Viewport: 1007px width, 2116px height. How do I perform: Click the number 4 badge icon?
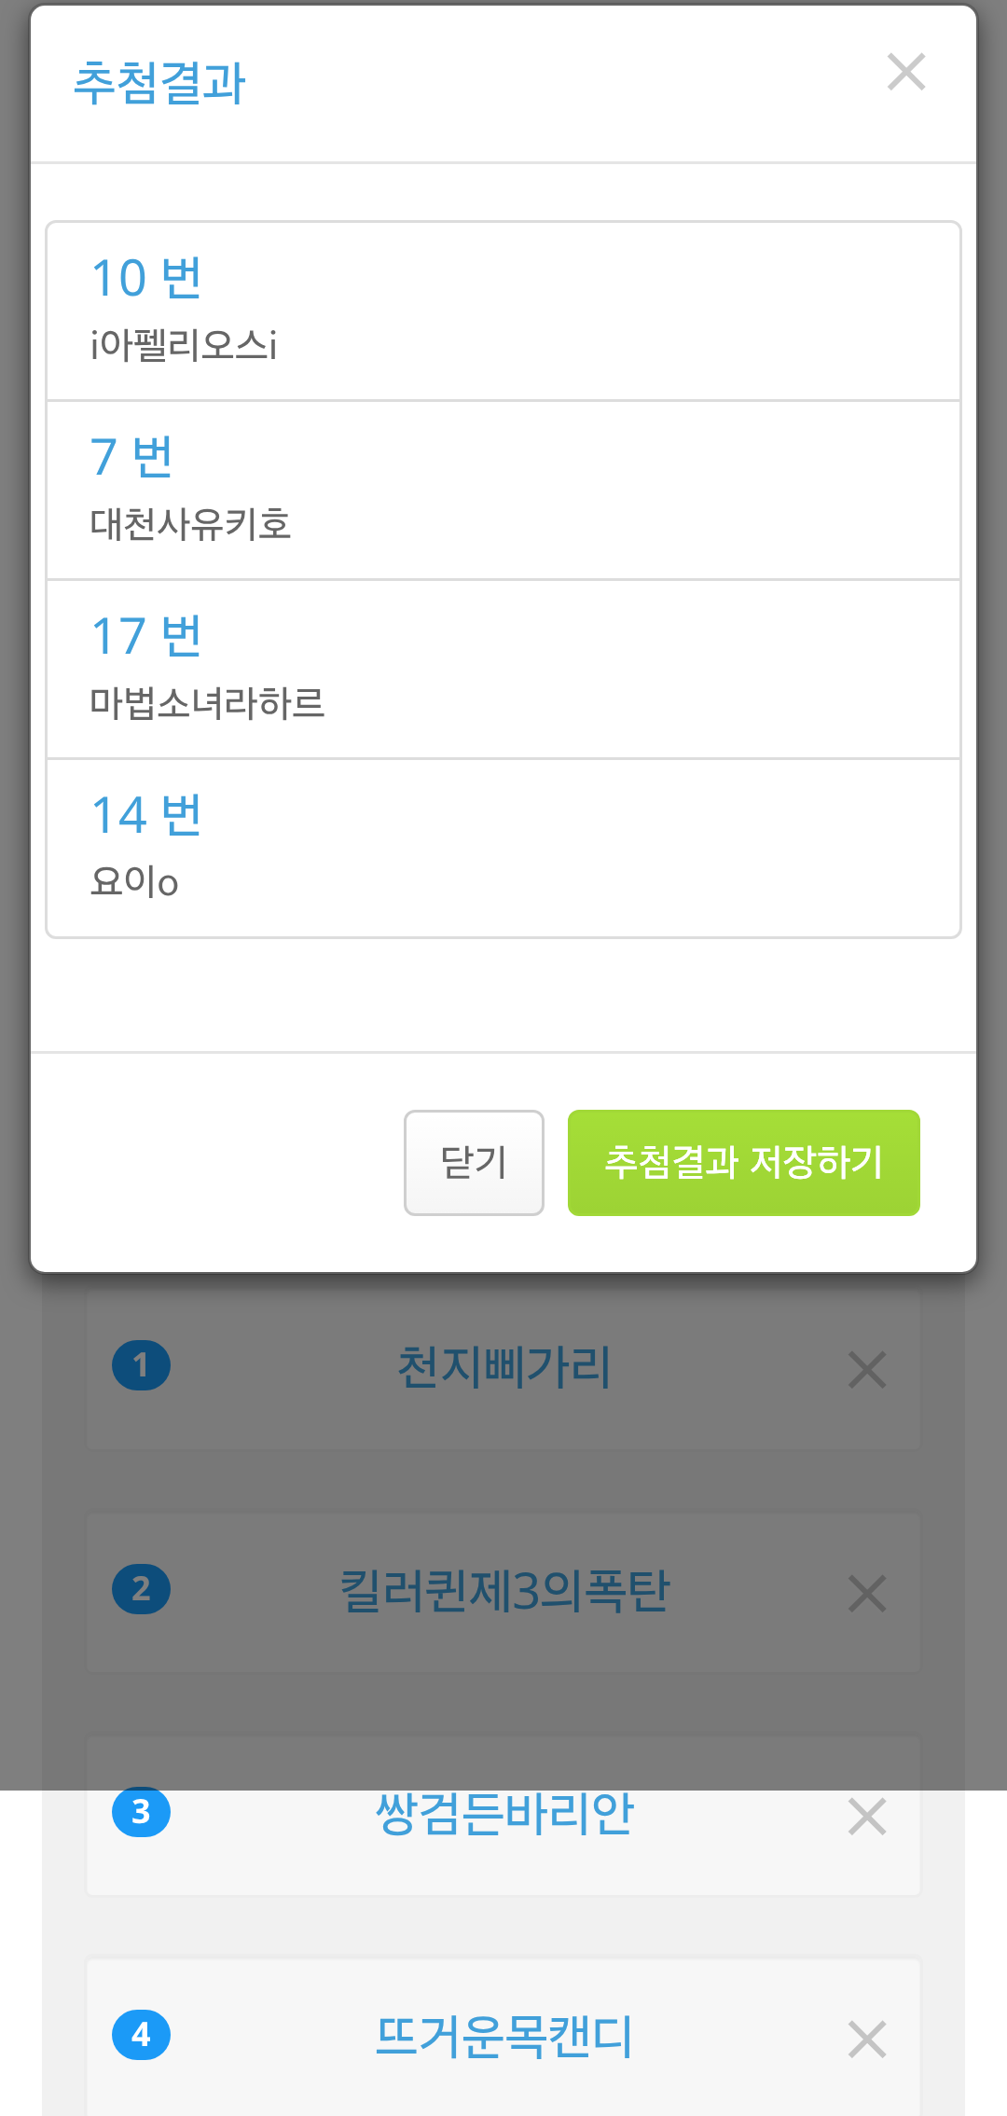coord(141,2034)
